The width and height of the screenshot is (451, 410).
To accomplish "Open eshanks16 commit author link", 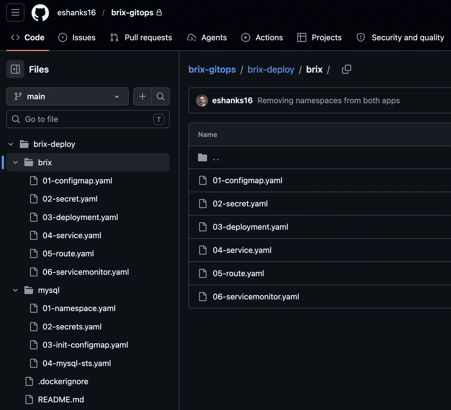I will pyautogui.click(x=232, y=100).
